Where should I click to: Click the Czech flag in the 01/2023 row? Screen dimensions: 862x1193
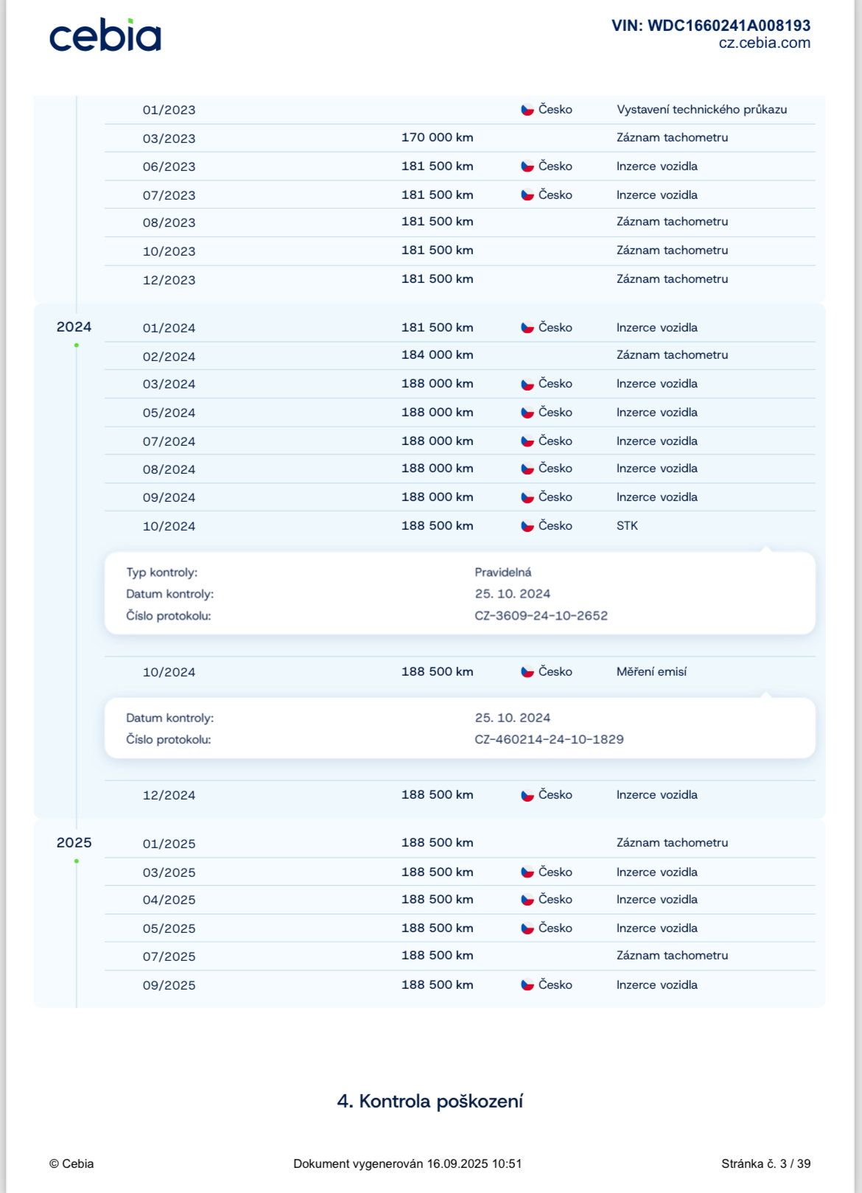click(x=528, y=110)
